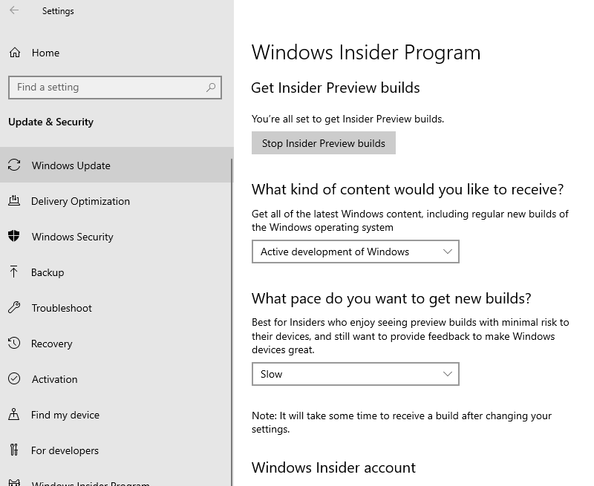
Task: Open the Home settings page
Action: 45,53
